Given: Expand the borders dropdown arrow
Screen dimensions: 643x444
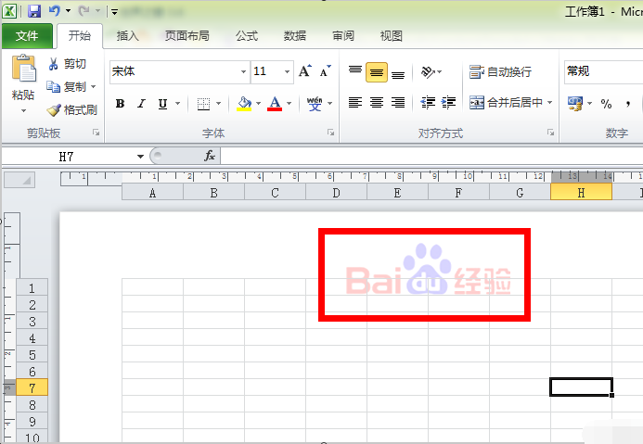Looking at the screenshot, I should (219, 104).
